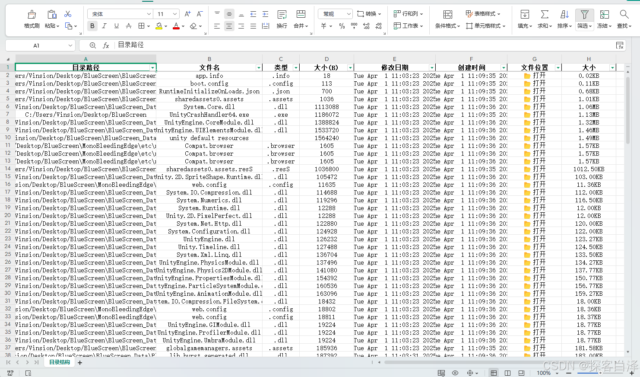Click magnifier icon in formula bar
Viewport: 640px width, 377px height.
click(x=92, y=45)
